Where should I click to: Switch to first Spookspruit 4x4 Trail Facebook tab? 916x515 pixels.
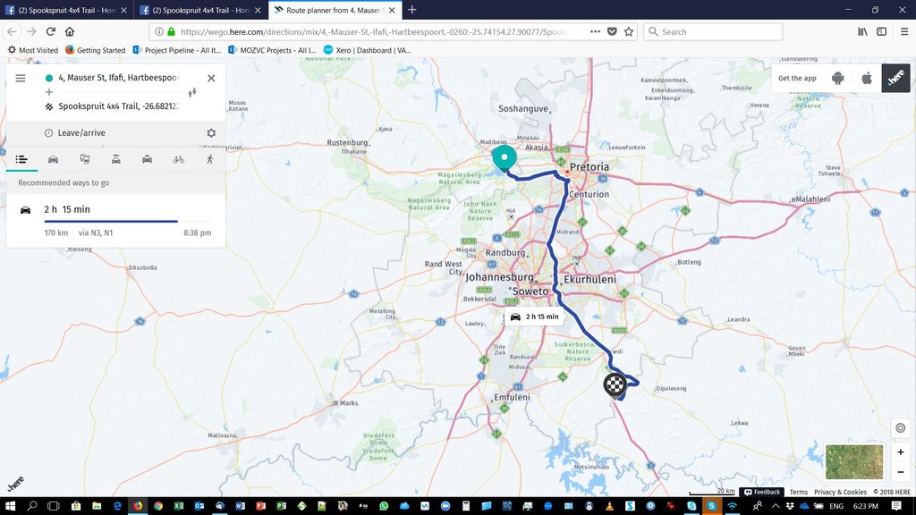[x=66, y=10]
